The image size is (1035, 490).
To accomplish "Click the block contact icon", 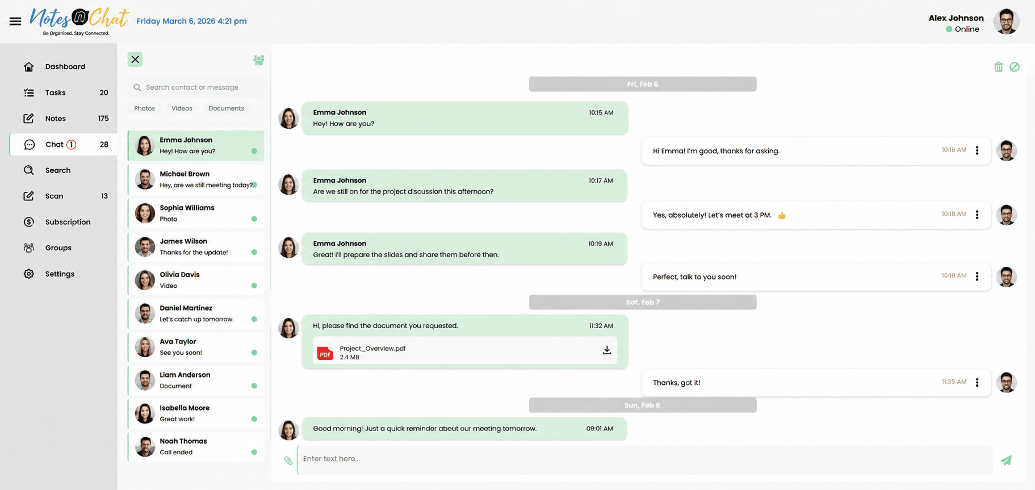I will [x=1015, y=67].
